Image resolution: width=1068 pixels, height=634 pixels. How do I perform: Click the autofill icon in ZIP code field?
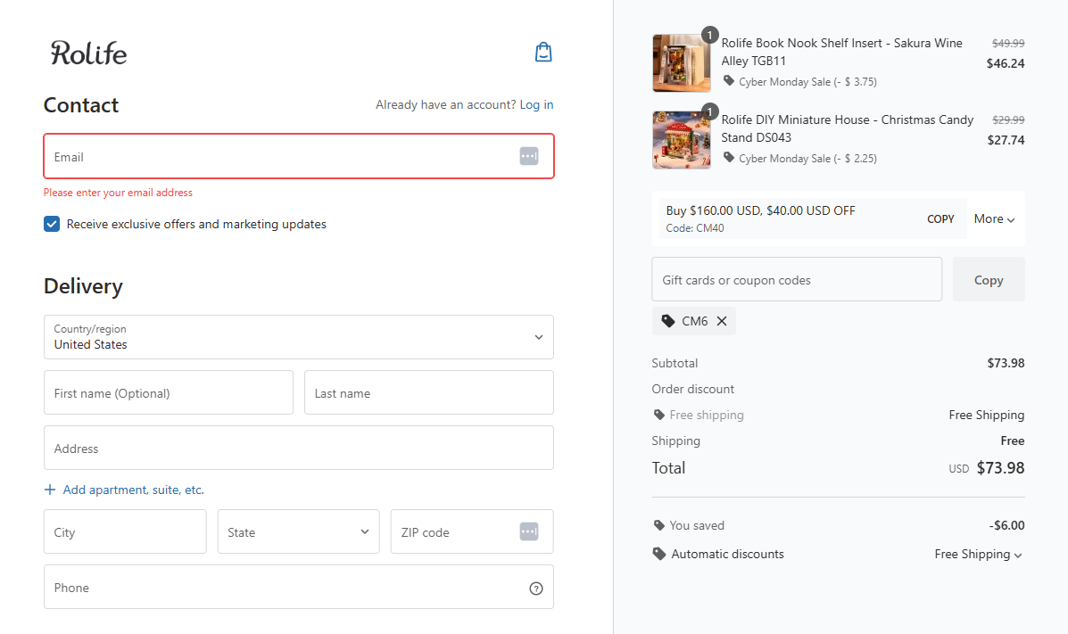[529, 531]
